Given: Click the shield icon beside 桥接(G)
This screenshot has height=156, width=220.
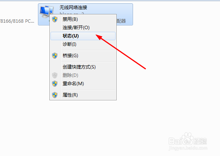Looking at the screenshot, I should 55,56.
